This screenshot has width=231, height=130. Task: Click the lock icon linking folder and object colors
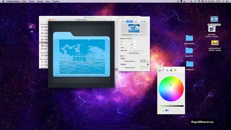(148, 64)
